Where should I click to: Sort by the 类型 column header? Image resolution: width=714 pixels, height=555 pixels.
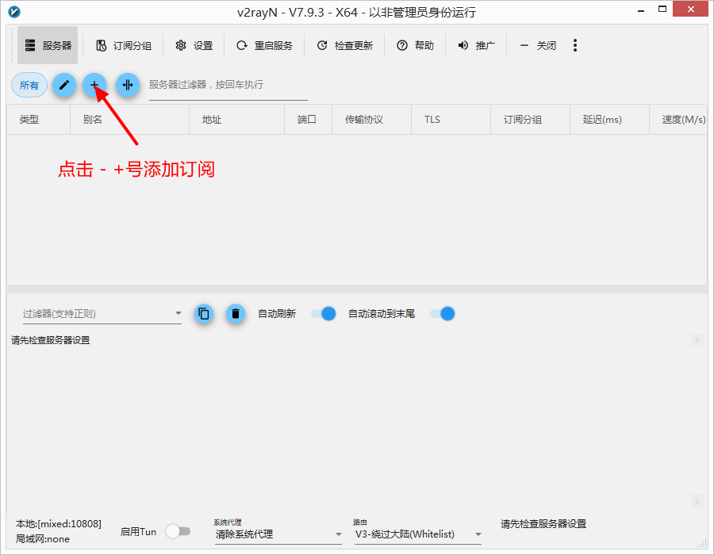38,120
